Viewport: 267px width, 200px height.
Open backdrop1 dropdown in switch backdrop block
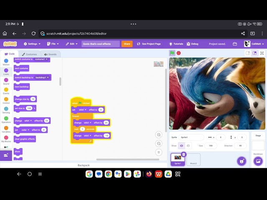[42, 77]
